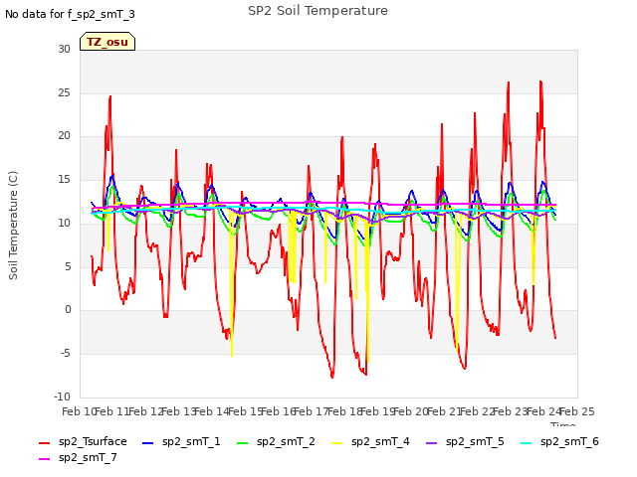Viewport: 637px width, 477px height.
Task: Toggle the sp2_smT_5 legend entry
Action: [x=465, y=441]
